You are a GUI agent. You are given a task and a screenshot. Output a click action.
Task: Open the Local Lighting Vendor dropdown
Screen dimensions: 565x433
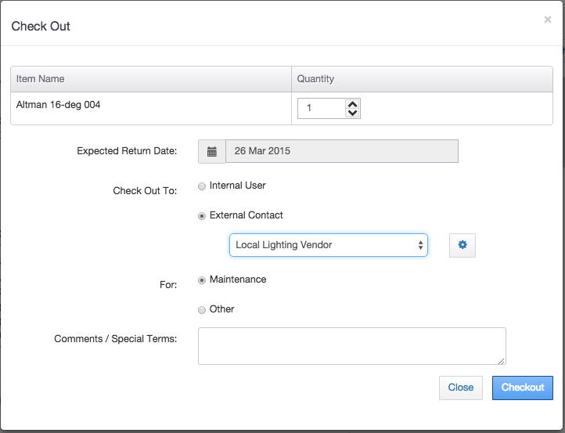[x=328, y=245]
